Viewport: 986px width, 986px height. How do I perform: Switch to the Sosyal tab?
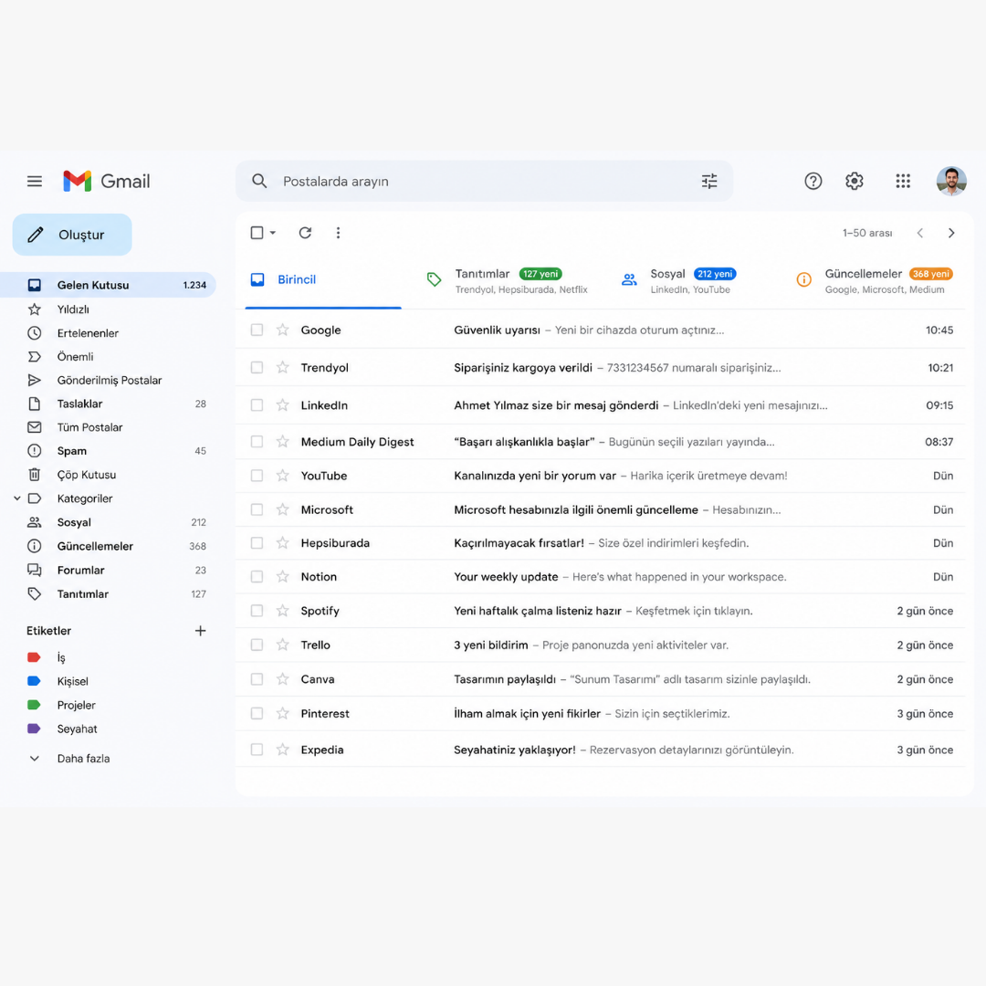(x=678, y=280)
